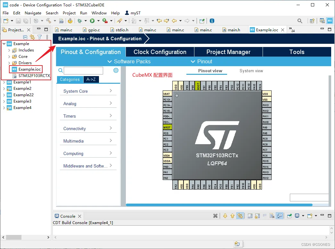Click the Open Perspective icon

tap(312, 21)
